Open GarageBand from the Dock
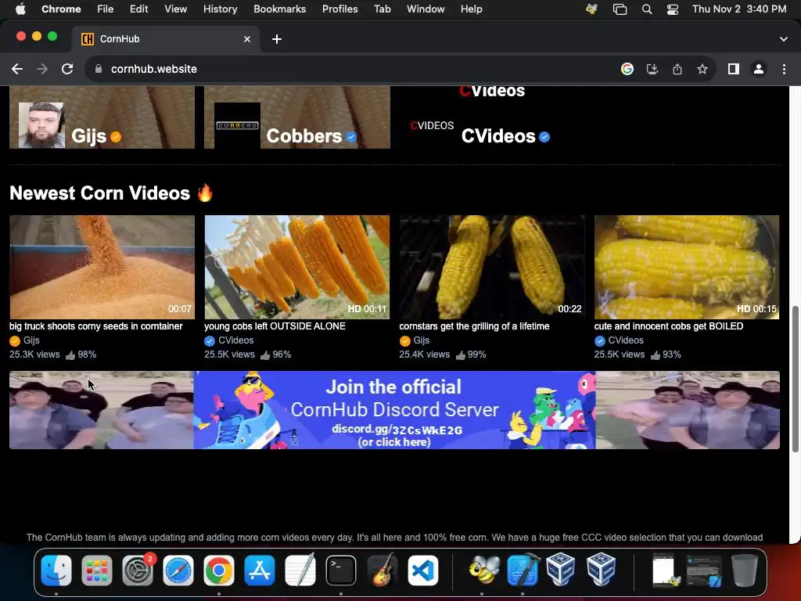 382,570
